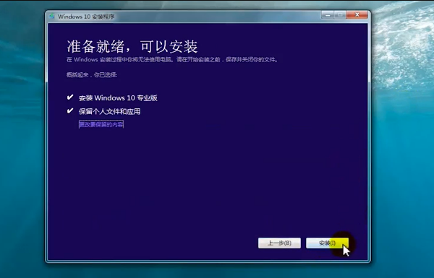The height and width of the screenshot is (278, 434).
Task: Click the 保留个人文件和应用 text
Action: [x=110, y=111]
